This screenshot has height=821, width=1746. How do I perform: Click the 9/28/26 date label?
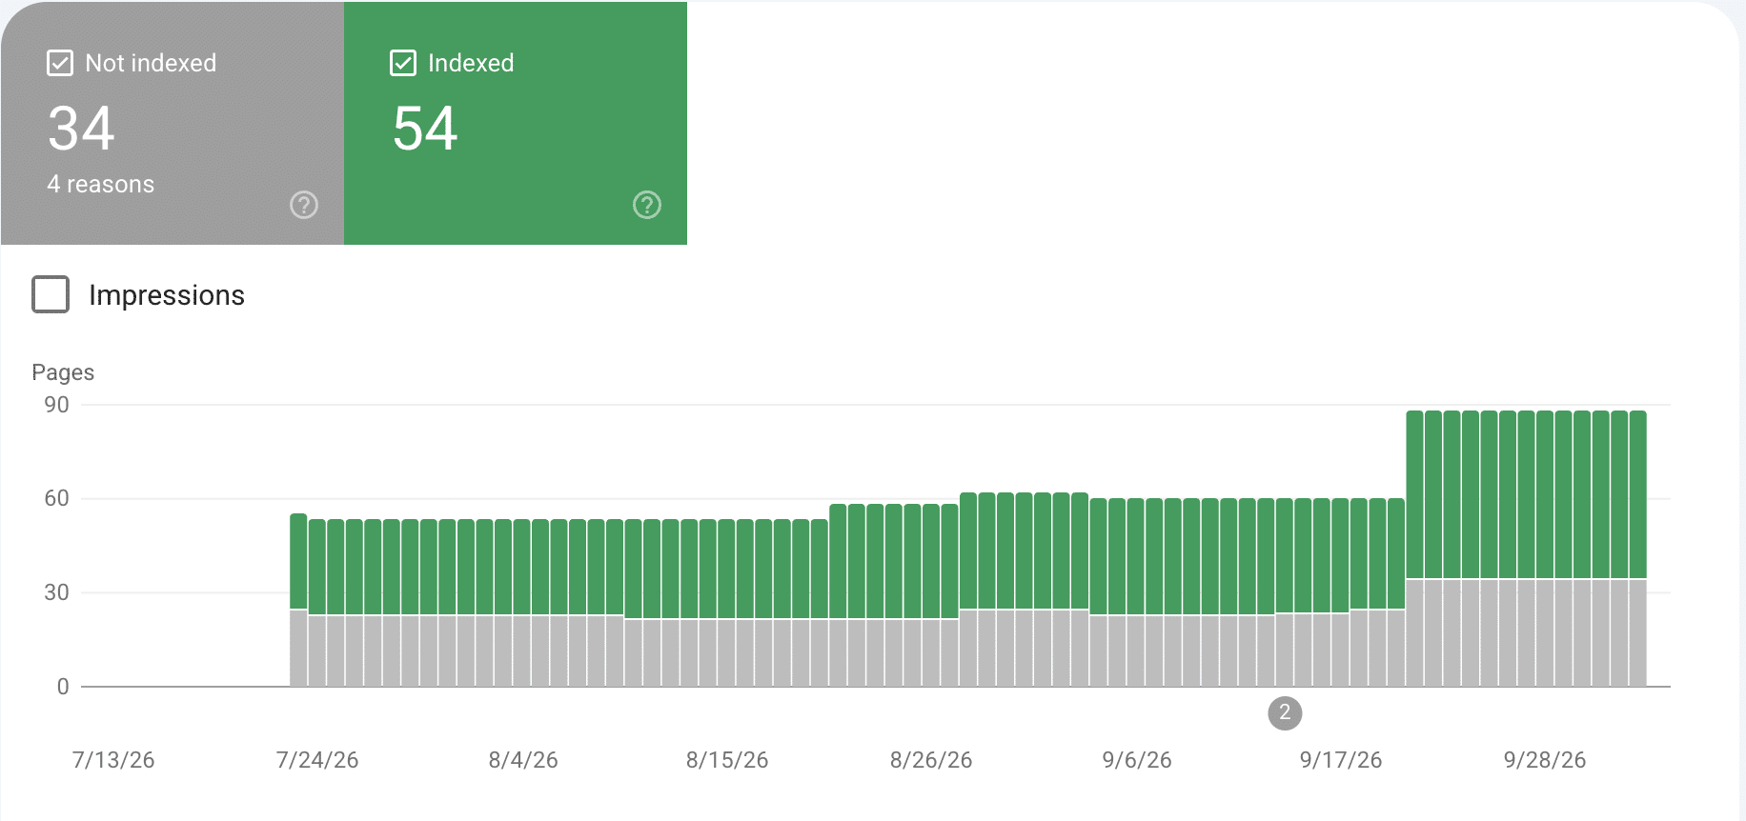pyautogui.click(x=1545, y=760)
